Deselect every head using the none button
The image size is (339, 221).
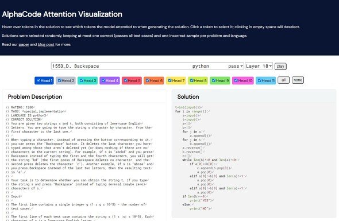(298, 80)
